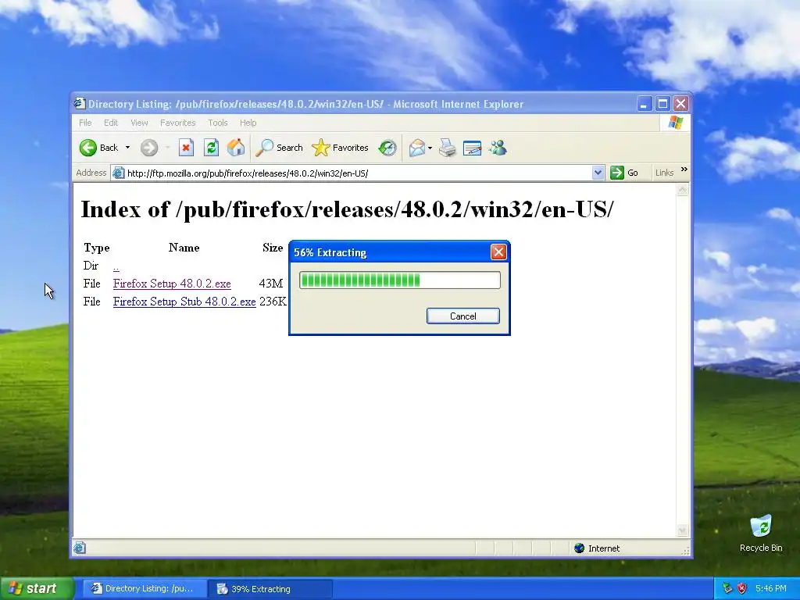The image size is (800, 600).
Task: Click the 5:46 PM clock
Action: pos(771,589)
